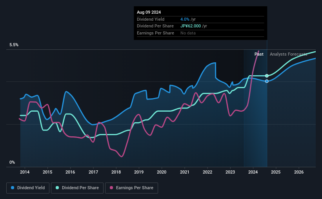Click the 2018 x-axis label
The width and height of the screenshot is (322, 199).
point(116,172)
